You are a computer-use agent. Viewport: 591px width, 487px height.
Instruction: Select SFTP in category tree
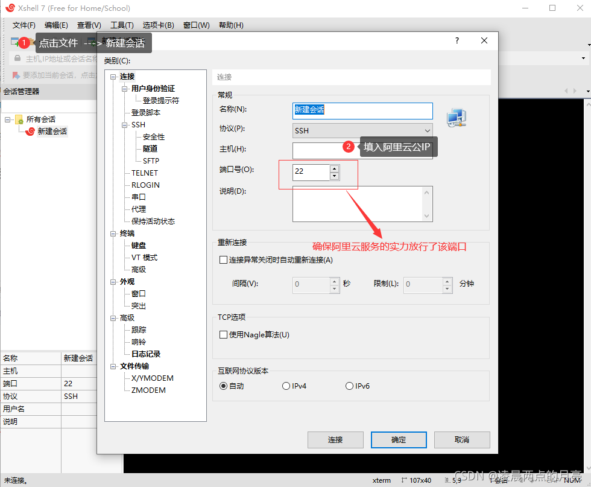point(151,161)
